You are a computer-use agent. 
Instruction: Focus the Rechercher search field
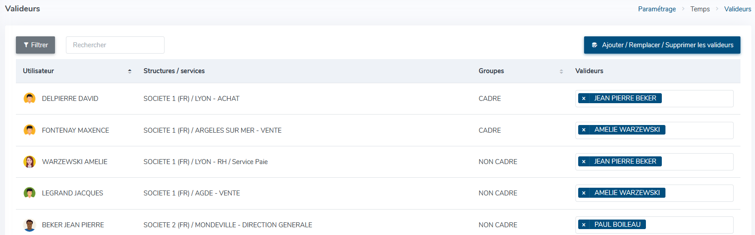pos(115,45)
